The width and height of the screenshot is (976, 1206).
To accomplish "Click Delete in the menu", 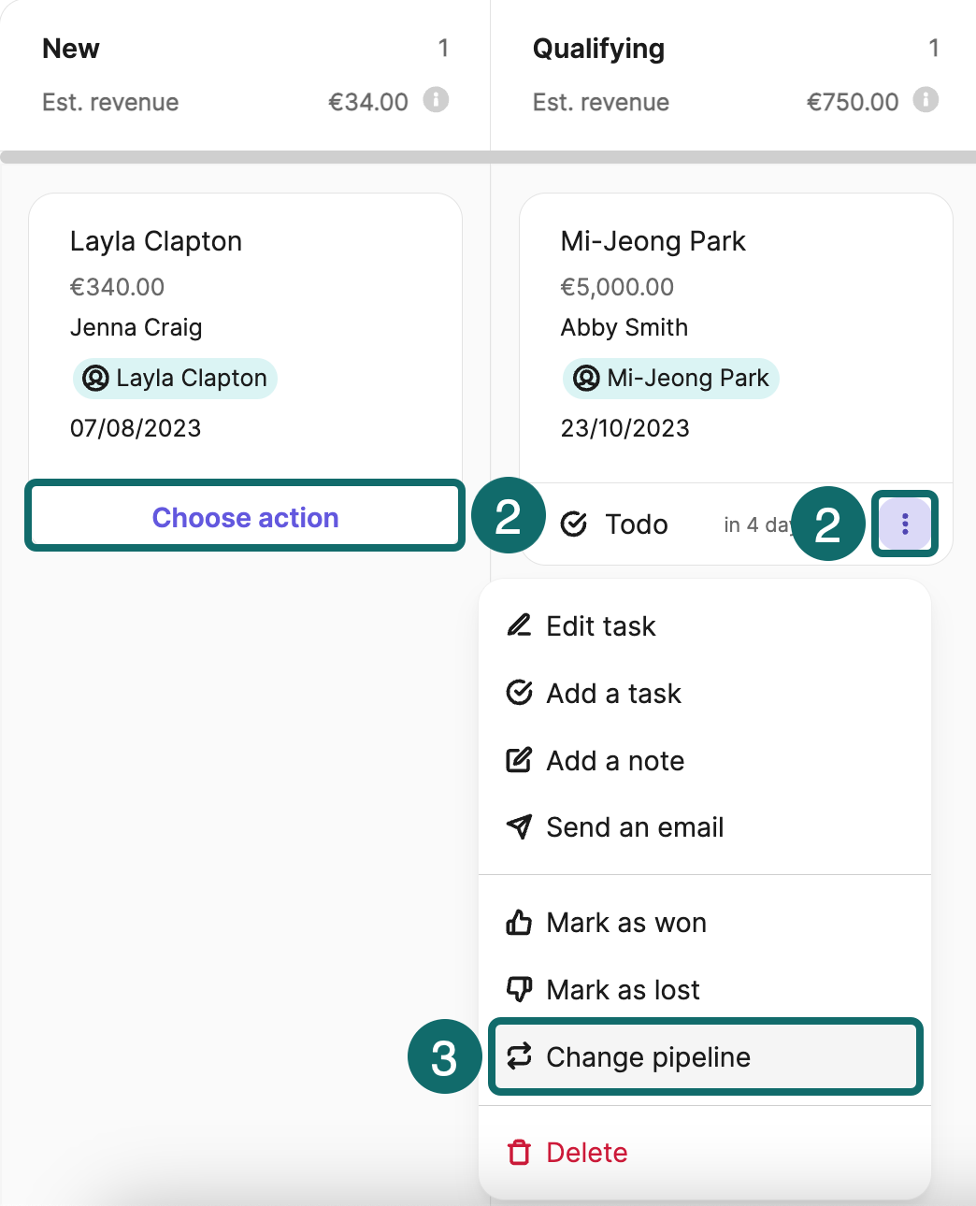I will 705,1152.
